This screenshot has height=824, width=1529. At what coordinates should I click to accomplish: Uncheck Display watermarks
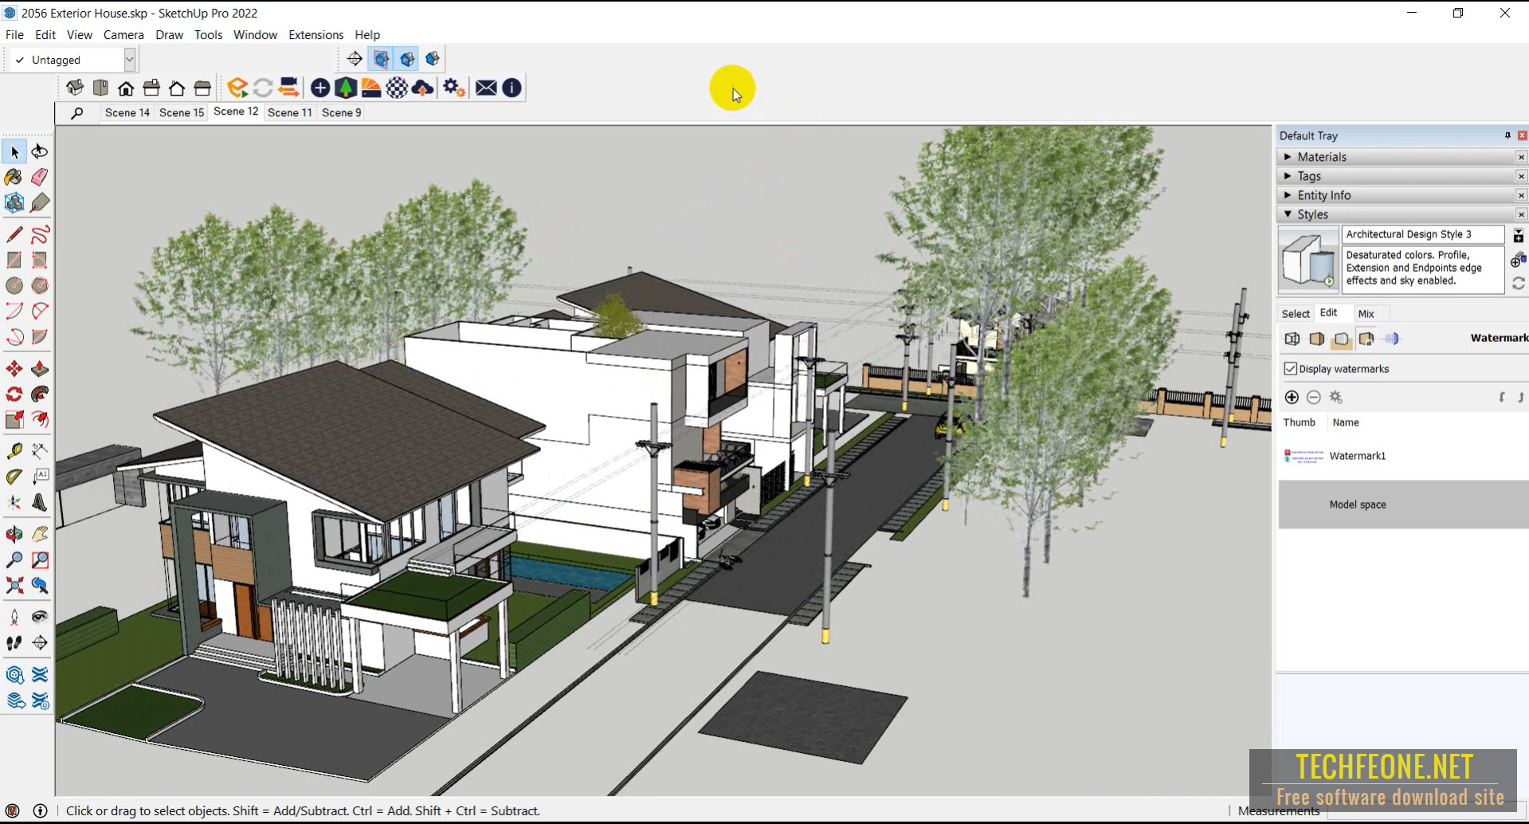click(1292, 368)
